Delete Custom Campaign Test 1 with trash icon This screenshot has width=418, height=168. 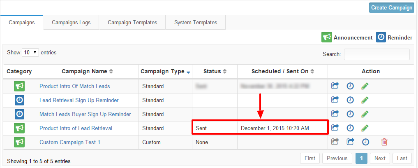384,142
